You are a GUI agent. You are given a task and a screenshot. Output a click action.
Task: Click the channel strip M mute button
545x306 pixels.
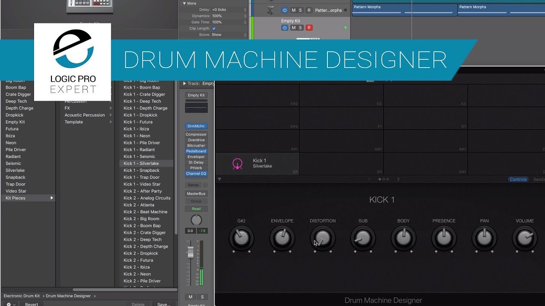pos(190,297)
